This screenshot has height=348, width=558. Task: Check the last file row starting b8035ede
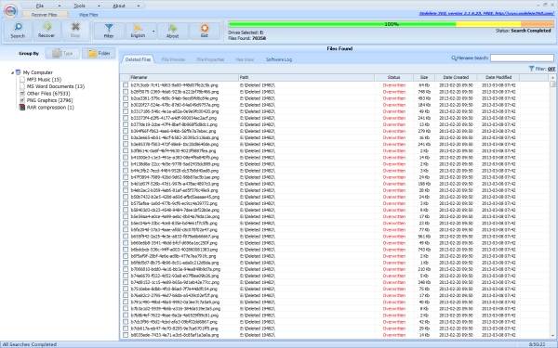click(126, 335)
